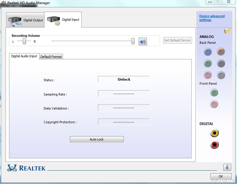Click the yellow digital connector jack
Screen dimensions: 237x184
point(214,133)
